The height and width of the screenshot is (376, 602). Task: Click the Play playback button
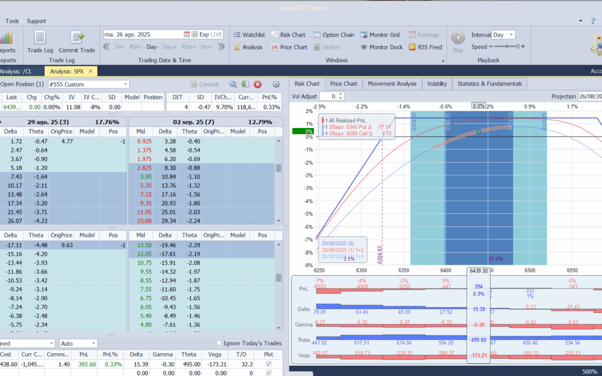click(x=458, y=38)
